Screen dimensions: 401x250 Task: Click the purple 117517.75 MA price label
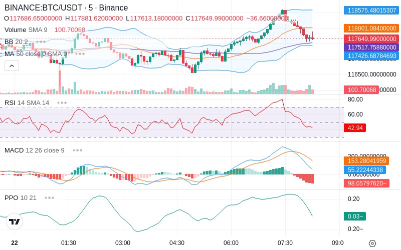point(371,47)
